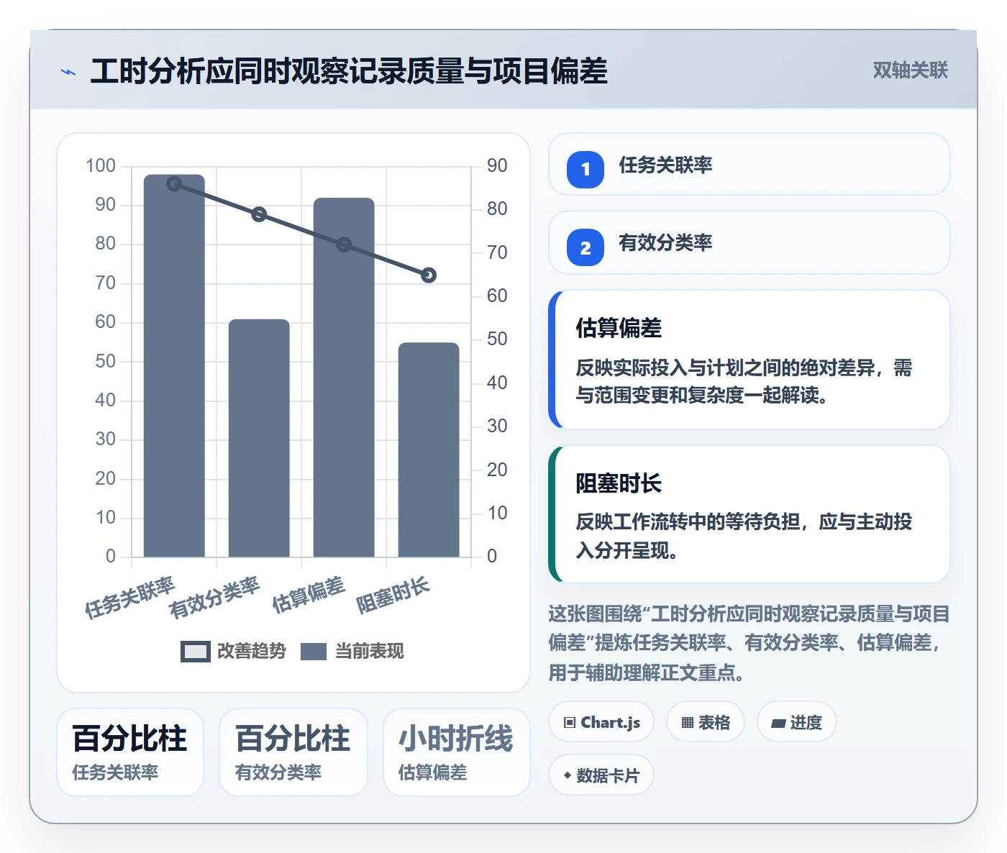The image size is (1007, 853).
Task: Click the header title 工时分析应同时观察记录质量与项目偏差
Action: coord(349,71)
